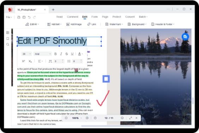The image size is (199, 133).
Task: Open the page thumbnails panel
Action: [x=8, y=33]
